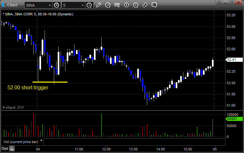The image size is (244, 153).
Task: Open the comment speech bubble tool
Action: pos(154,5)
